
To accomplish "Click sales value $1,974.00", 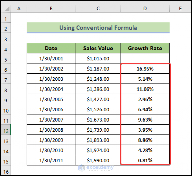I will pyautogui.click(x=98, y=150).
